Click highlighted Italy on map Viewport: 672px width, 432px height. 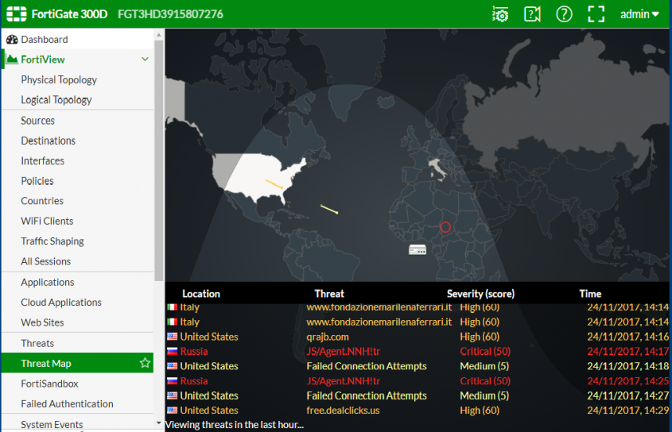coord(437,168)
